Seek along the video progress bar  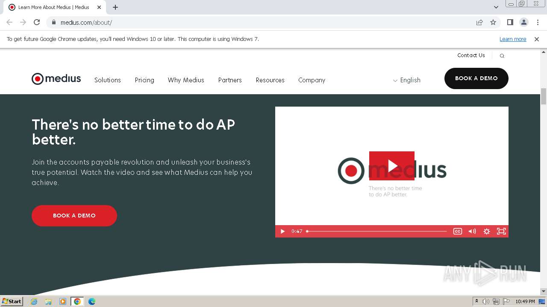click(x=376, y=231)
